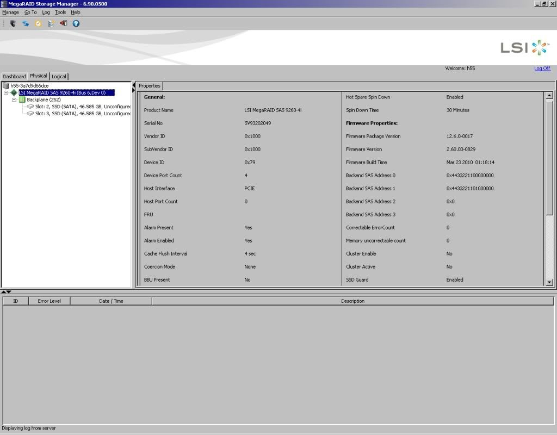The image size is (557, 435).
Task: Click Backend SAS Address 0 value
Action: pos(470,176)
